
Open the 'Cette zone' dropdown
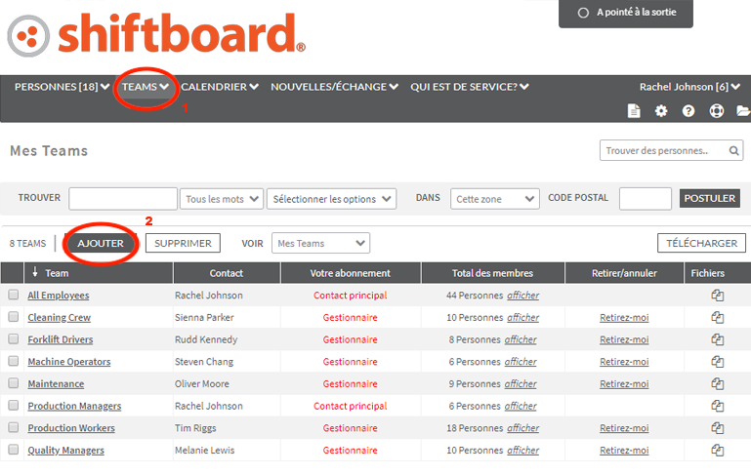[495, 199]
